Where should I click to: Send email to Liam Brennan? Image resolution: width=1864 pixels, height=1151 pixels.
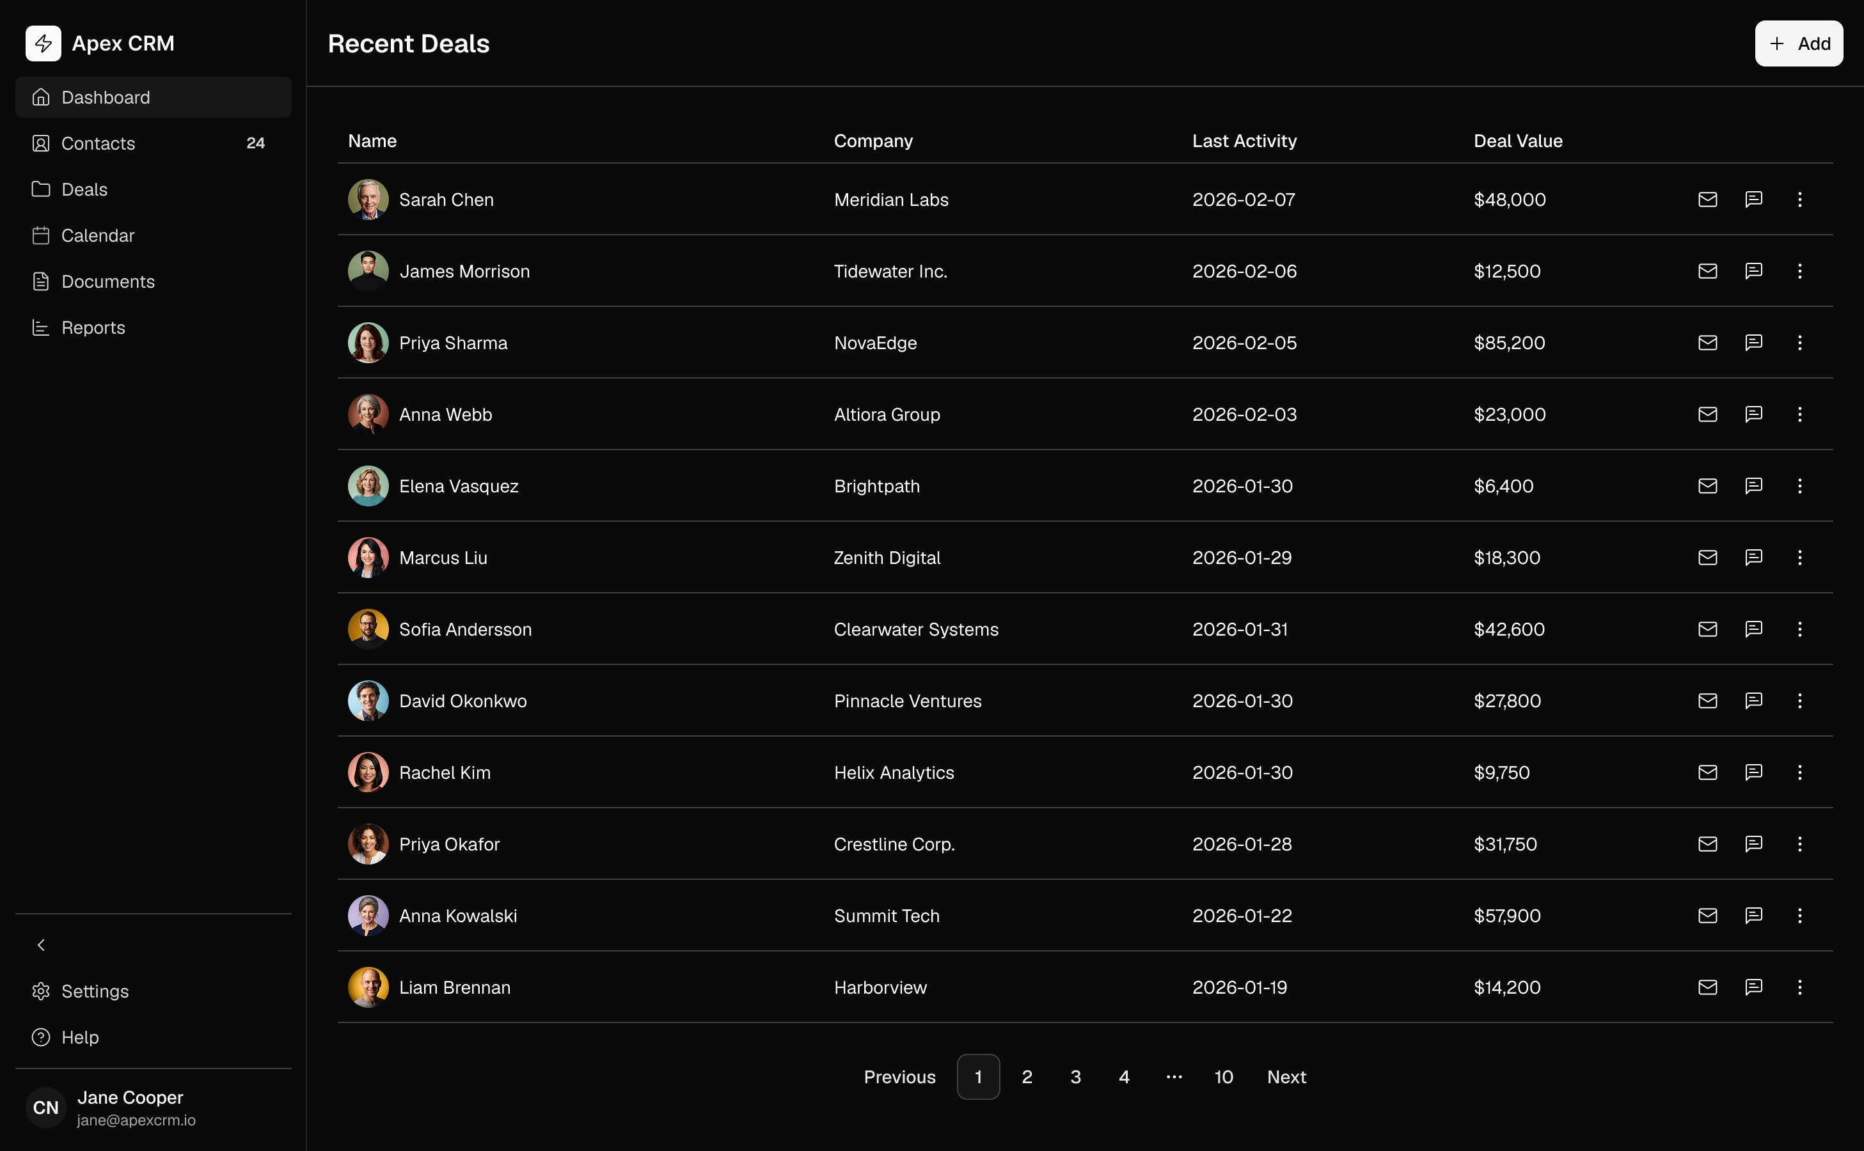[x=1707, y=987]
